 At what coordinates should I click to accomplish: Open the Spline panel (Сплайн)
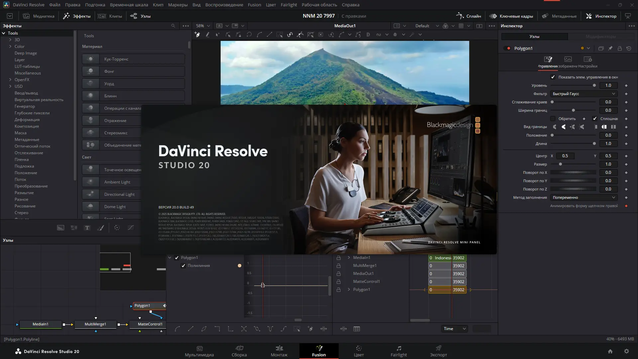pyautogui.click(x=469, y=16)
